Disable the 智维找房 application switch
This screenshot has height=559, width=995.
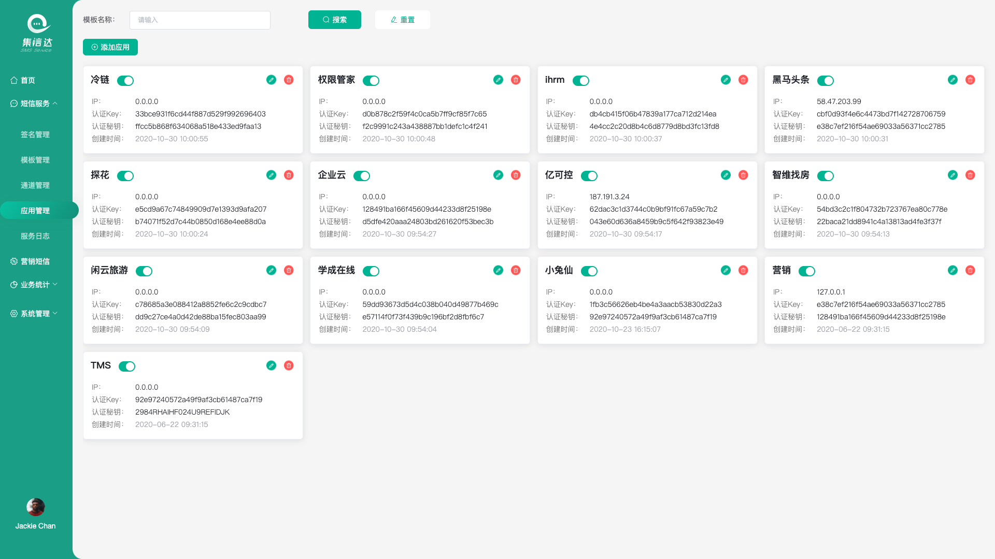pyautogui.click(x=826, y=176)
